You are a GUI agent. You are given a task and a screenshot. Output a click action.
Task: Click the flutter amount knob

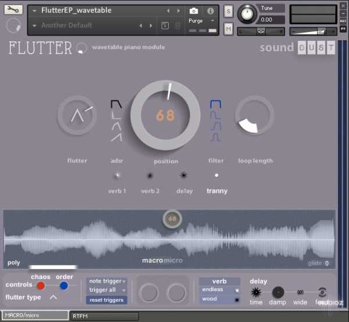click(77, 115)
